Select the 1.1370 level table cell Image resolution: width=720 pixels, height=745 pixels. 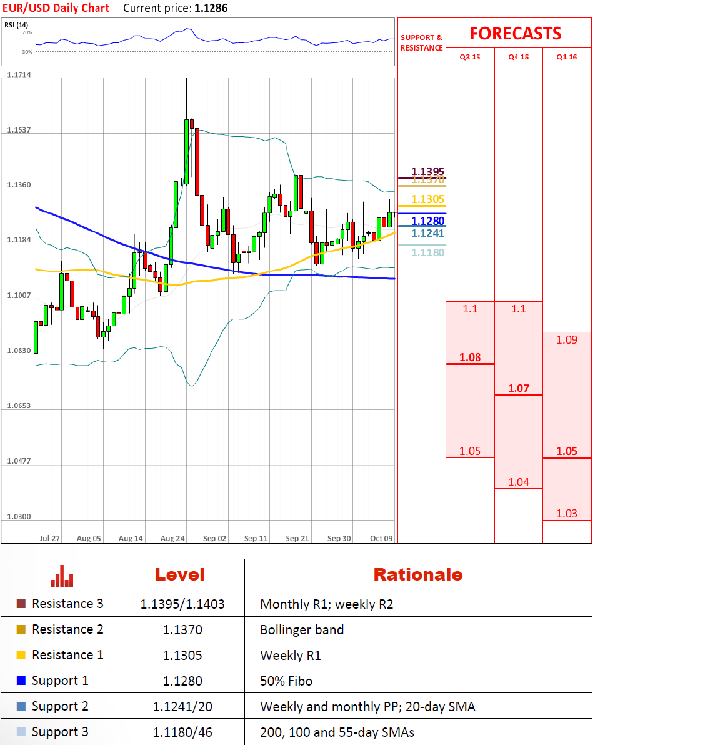(182, 630)
